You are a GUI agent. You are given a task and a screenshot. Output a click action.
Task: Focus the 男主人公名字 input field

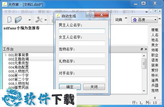click(82, 31)
